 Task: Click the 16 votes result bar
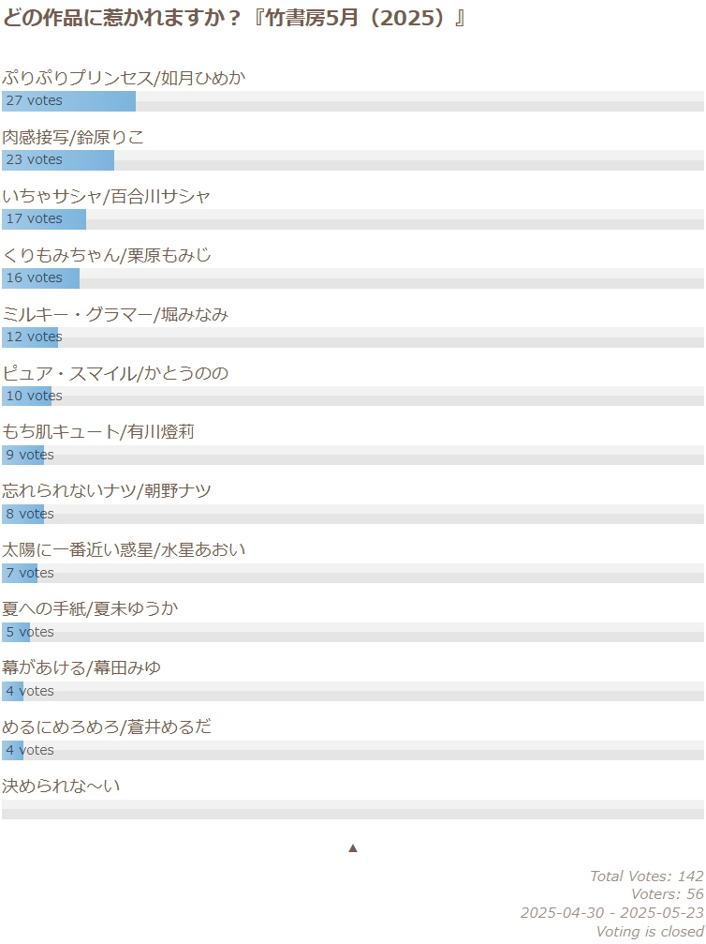41,278
